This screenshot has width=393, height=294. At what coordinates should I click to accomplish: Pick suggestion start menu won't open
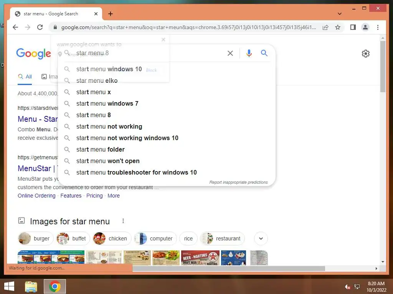(167, 161)
